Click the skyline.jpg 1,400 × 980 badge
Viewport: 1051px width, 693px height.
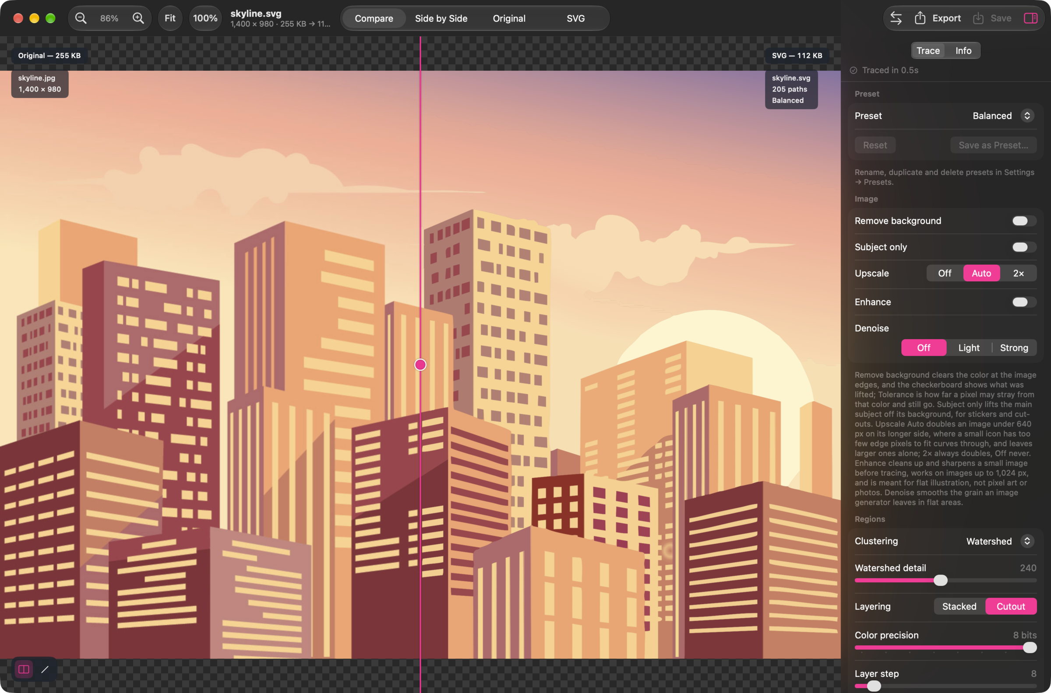pos(39,84)
